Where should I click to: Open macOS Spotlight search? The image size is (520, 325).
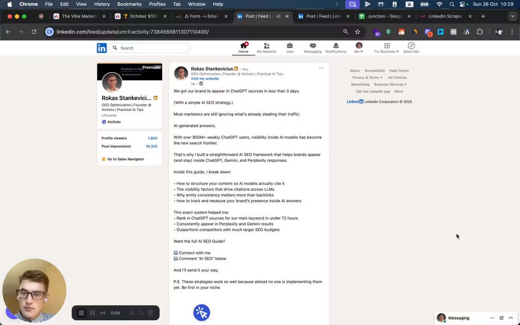452,4
